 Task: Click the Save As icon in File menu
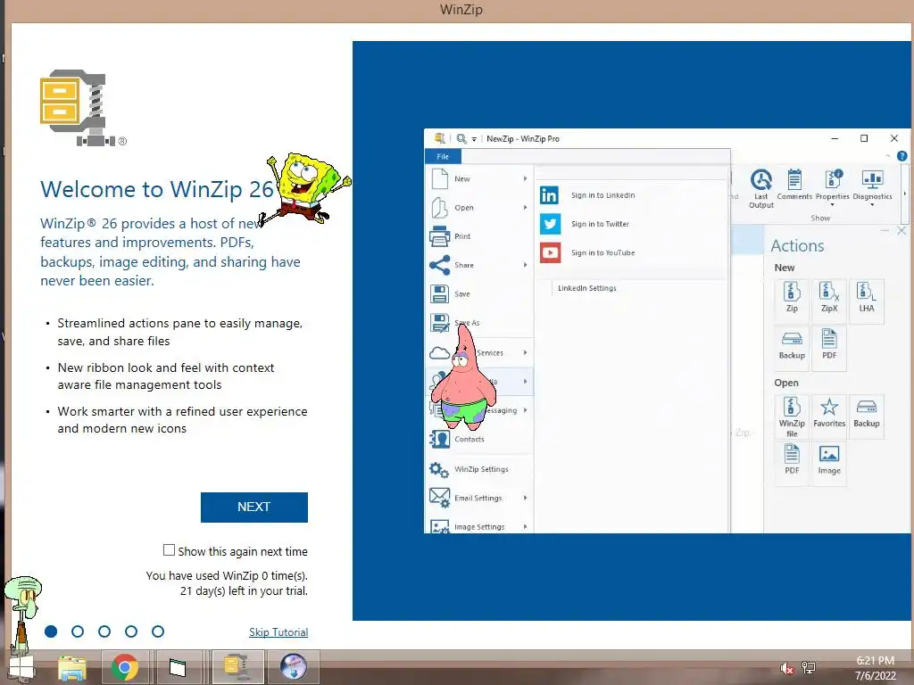tap(439, 323)
